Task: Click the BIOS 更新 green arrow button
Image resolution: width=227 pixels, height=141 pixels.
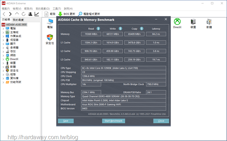Action: 67,14
